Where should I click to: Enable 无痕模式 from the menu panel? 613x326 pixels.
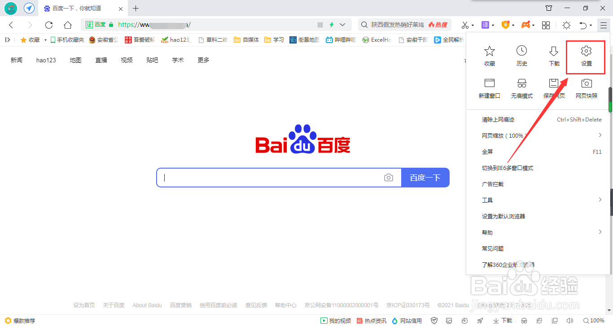521,88
